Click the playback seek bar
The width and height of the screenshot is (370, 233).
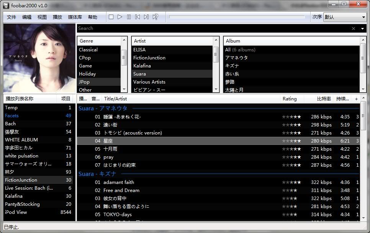click(x=237, y=17)
